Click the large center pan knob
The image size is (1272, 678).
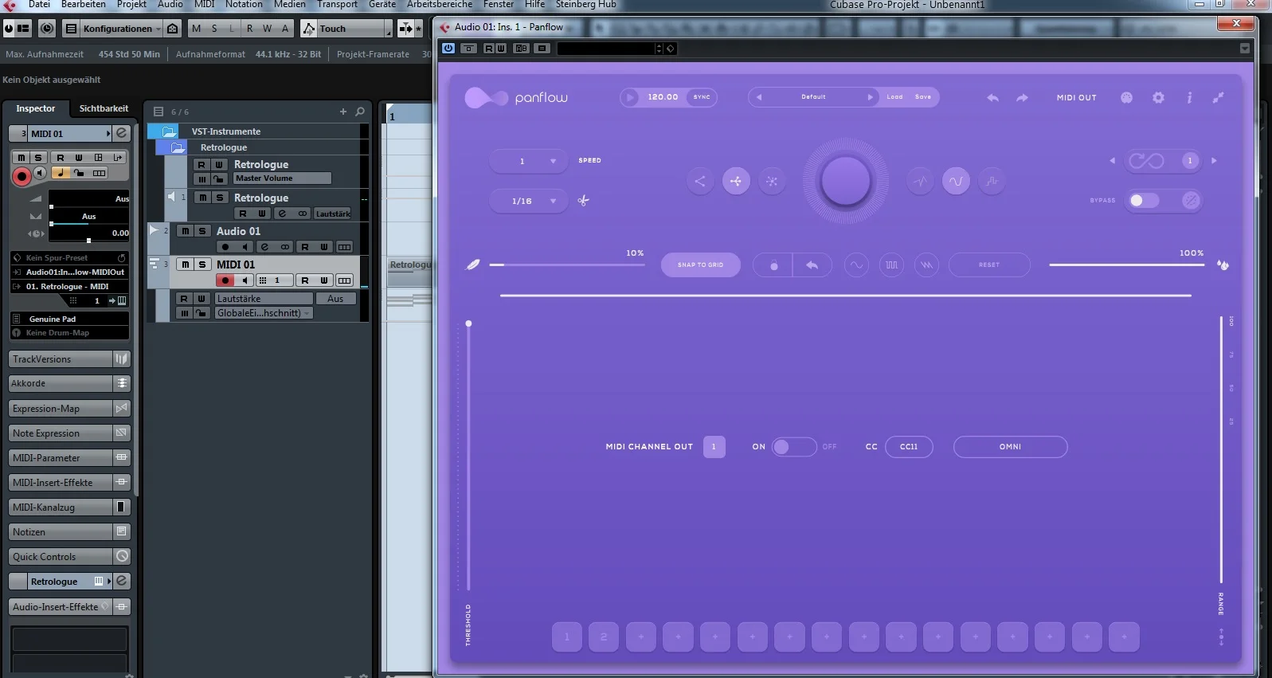click(x=845, y=181)
